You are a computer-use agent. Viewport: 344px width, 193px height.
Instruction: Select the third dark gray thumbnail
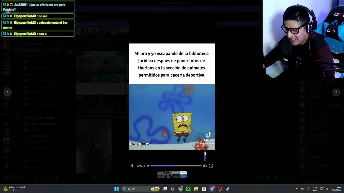175,175
